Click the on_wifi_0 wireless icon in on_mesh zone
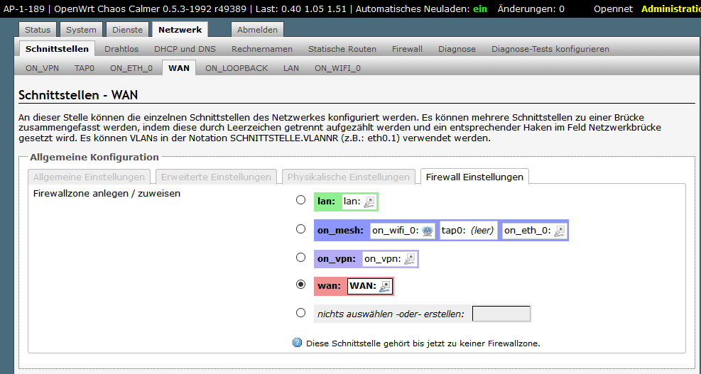Viewport: 701px width, 374px height. pyautogui.click(x=427, y=231)
